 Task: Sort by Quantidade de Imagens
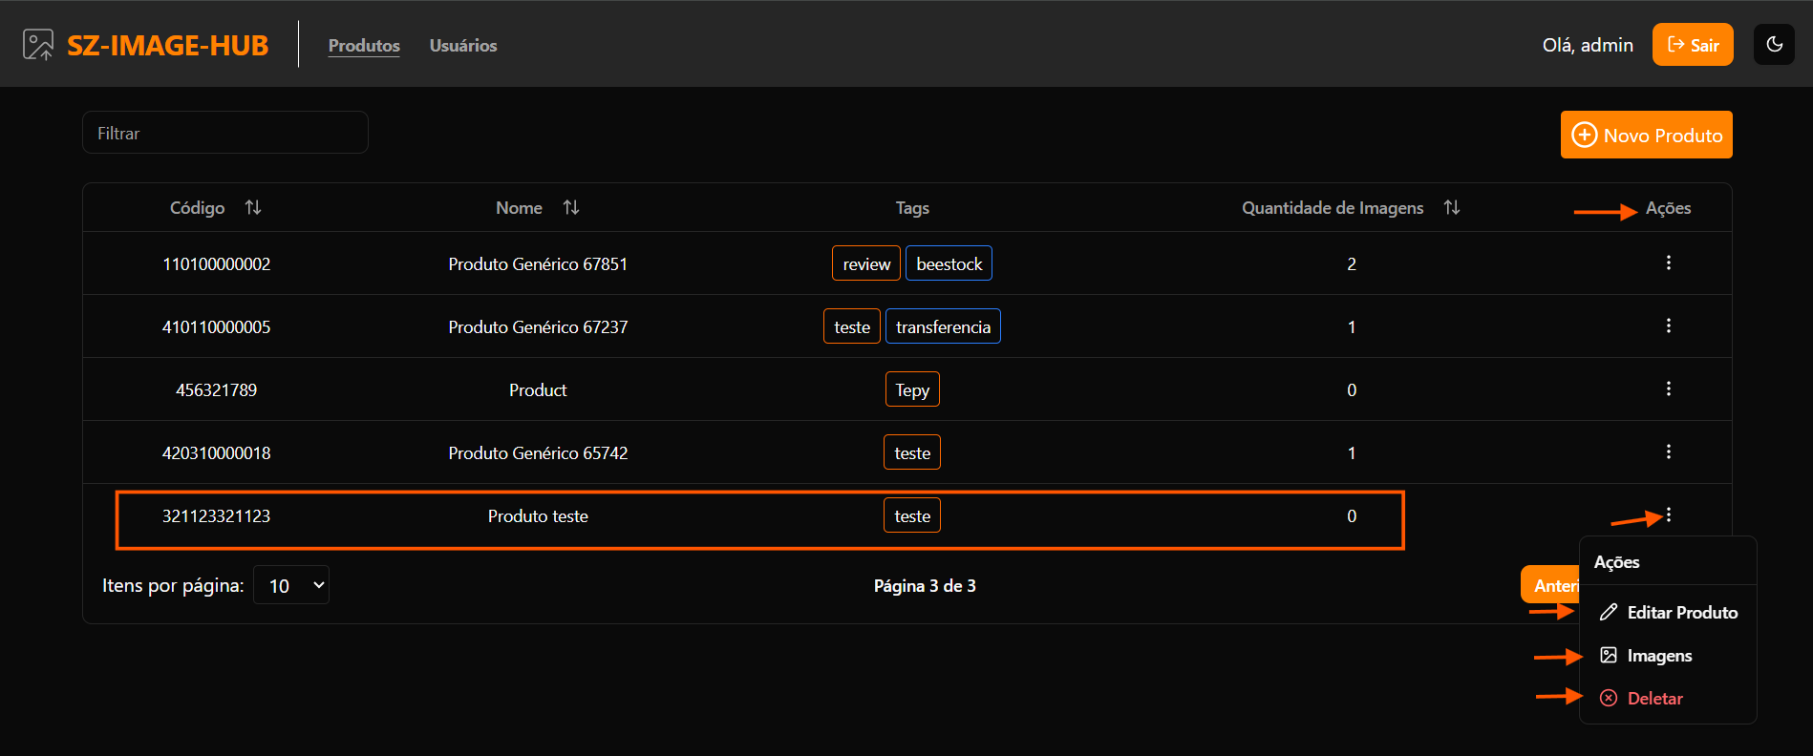coord(1451,208)
